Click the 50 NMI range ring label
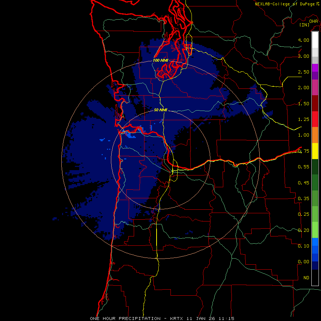 [160, 110]
